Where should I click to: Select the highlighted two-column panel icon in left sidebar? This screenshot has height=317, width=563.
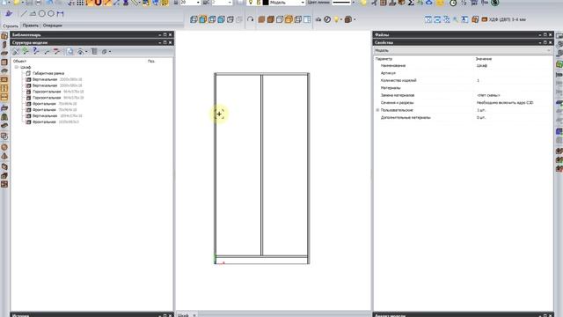click(4, 88)
